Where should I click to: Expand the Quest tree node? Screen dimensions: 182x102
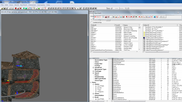click(x=93, y=73)
